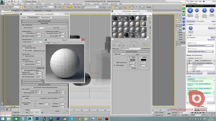Click None map button for Base color
The height and width of the screenshot is (121, 216).
pyautogui.click(x=137, y=54)
